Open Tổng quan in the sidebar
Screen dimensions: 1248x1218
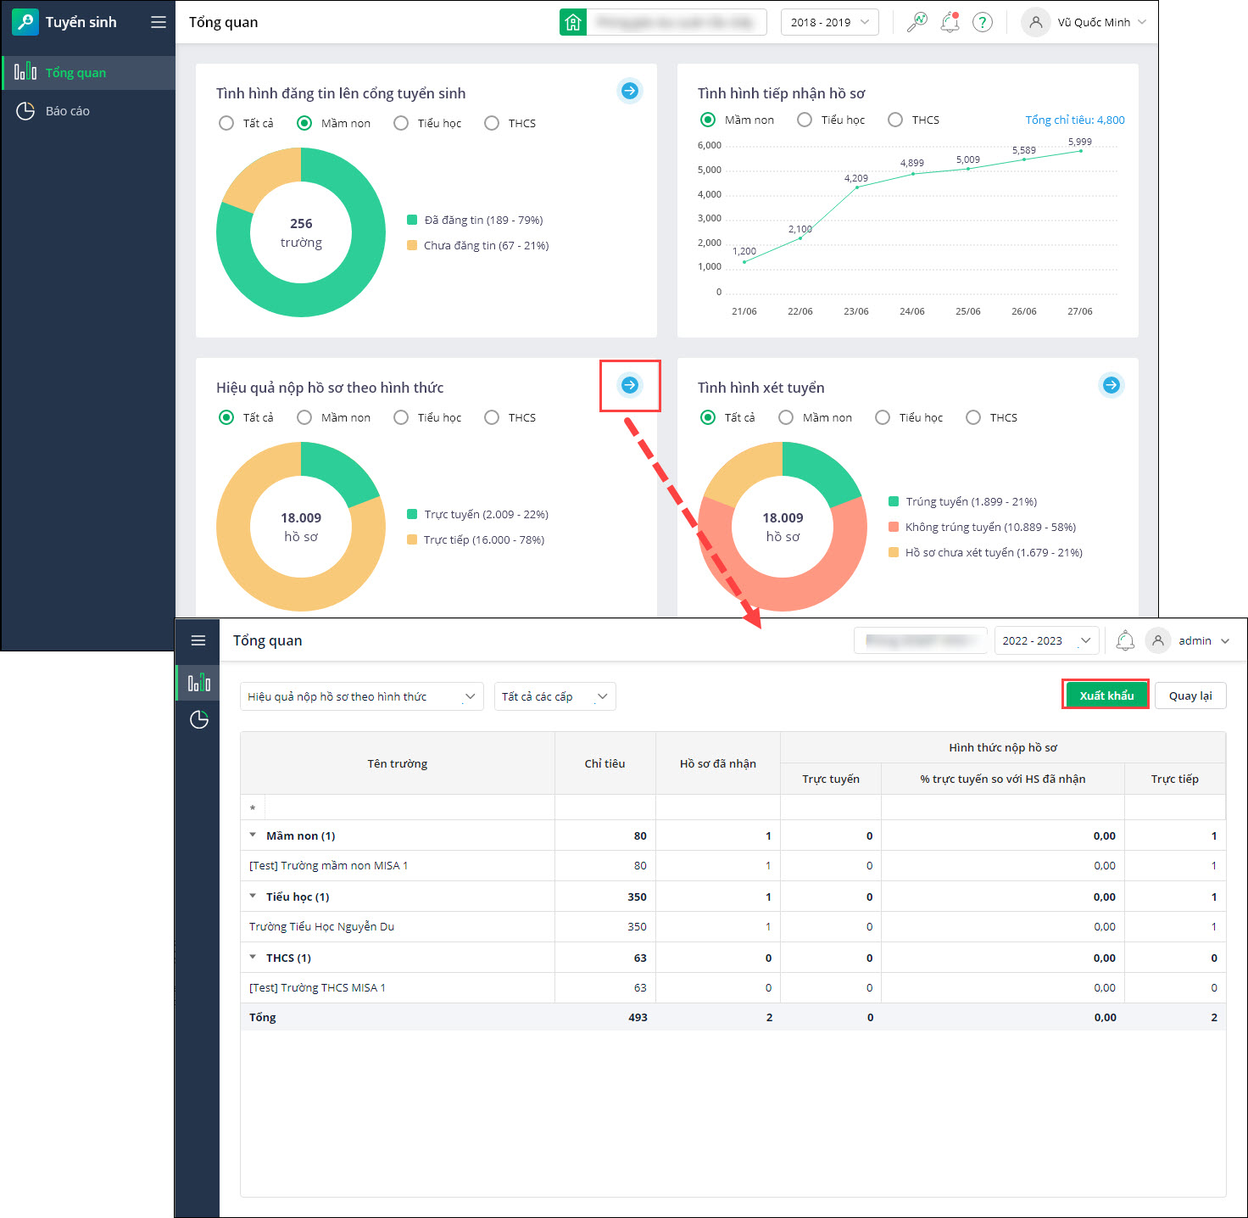[x=75, y=73]
